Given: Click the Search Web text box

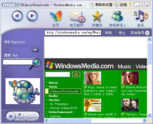Looking at the screenshot, I should 18,62.
